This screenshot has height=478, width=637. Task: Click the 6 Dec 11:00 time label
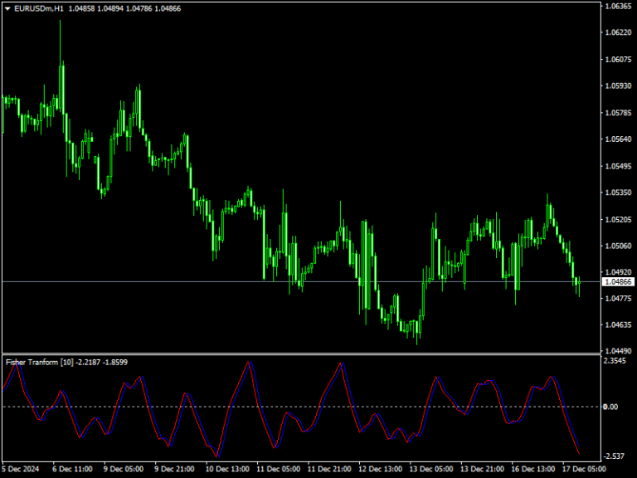72,469
